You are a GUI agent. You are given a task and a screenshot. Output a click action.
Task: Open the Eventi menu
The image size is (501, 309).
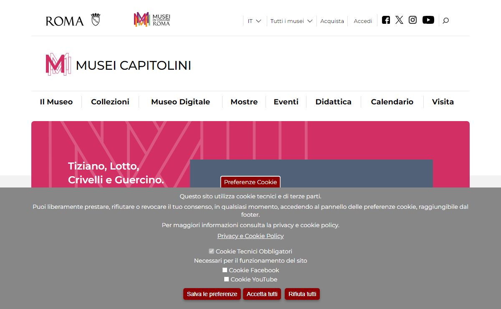(286, 102)
